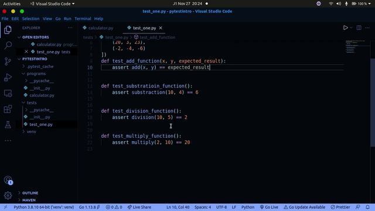Expand the Maven section

tap(29, 200)
